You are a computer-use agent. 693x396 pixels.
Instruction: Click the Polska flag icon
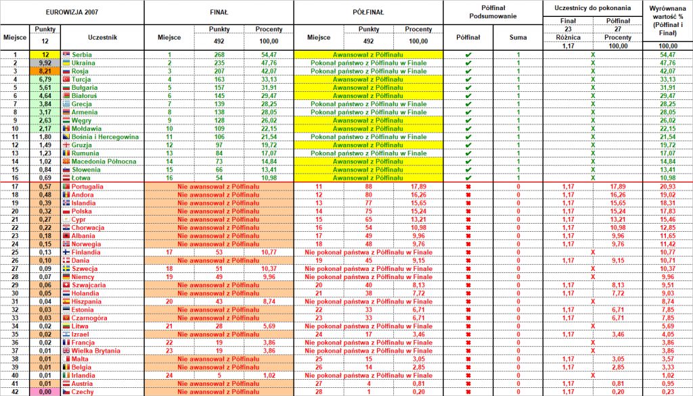click(66, 211)
